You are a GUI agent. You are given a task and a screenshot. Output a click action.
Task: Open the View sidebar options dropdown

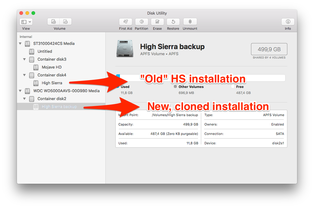(26, 22)
